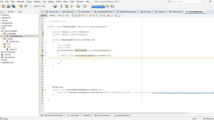Expand the mvc package node

click(2, 44)
